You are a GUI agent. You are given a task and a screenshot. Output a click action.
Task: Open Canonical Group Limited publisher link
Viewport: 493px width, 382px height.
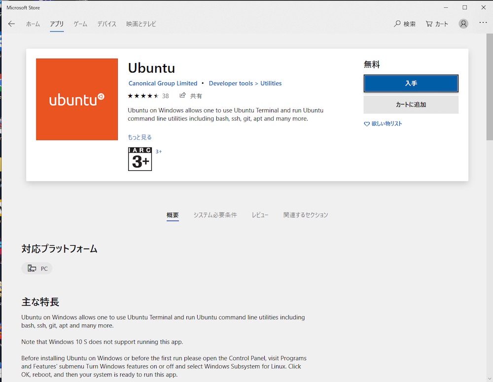[163, 84]
